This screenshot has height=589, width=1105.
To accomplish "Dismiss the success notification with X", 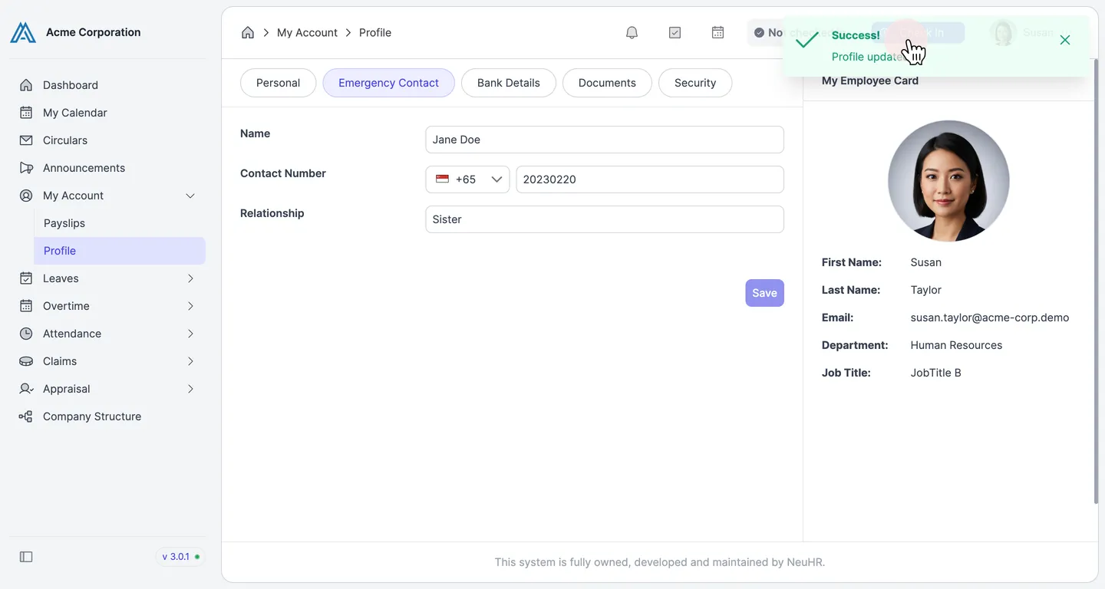I will 1065,40.
